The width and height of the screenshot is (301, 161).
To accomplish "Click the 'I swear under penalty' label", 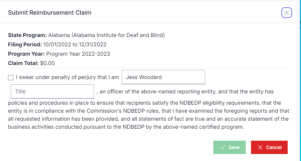I will tap(67, 77).
